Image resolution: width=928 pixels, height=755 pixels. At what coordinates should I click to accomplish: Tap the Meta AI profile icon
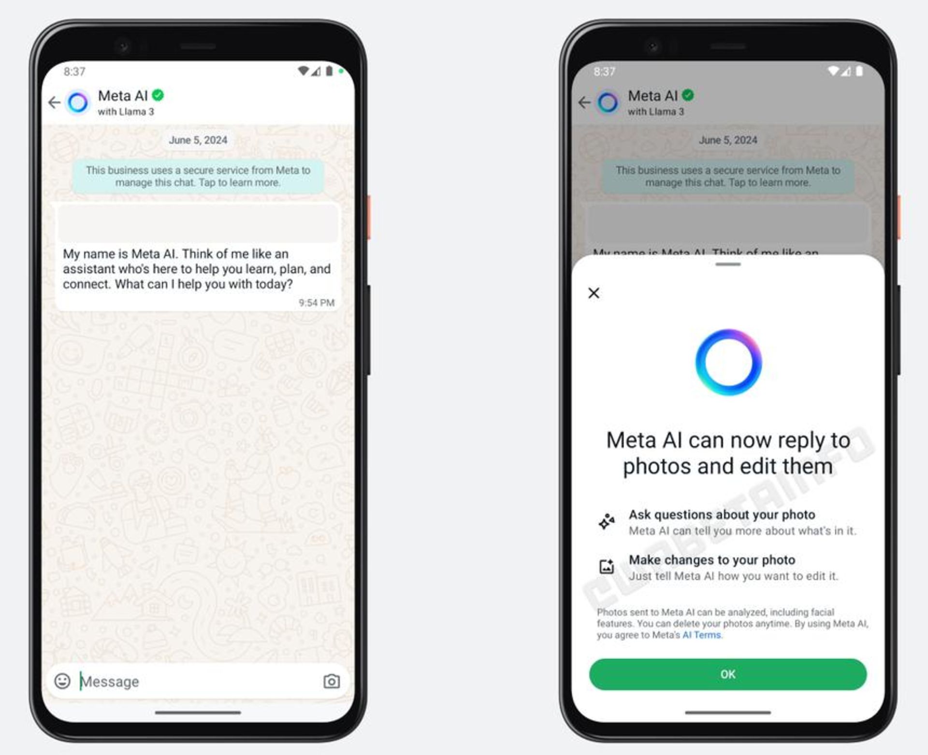click(87, 106)
